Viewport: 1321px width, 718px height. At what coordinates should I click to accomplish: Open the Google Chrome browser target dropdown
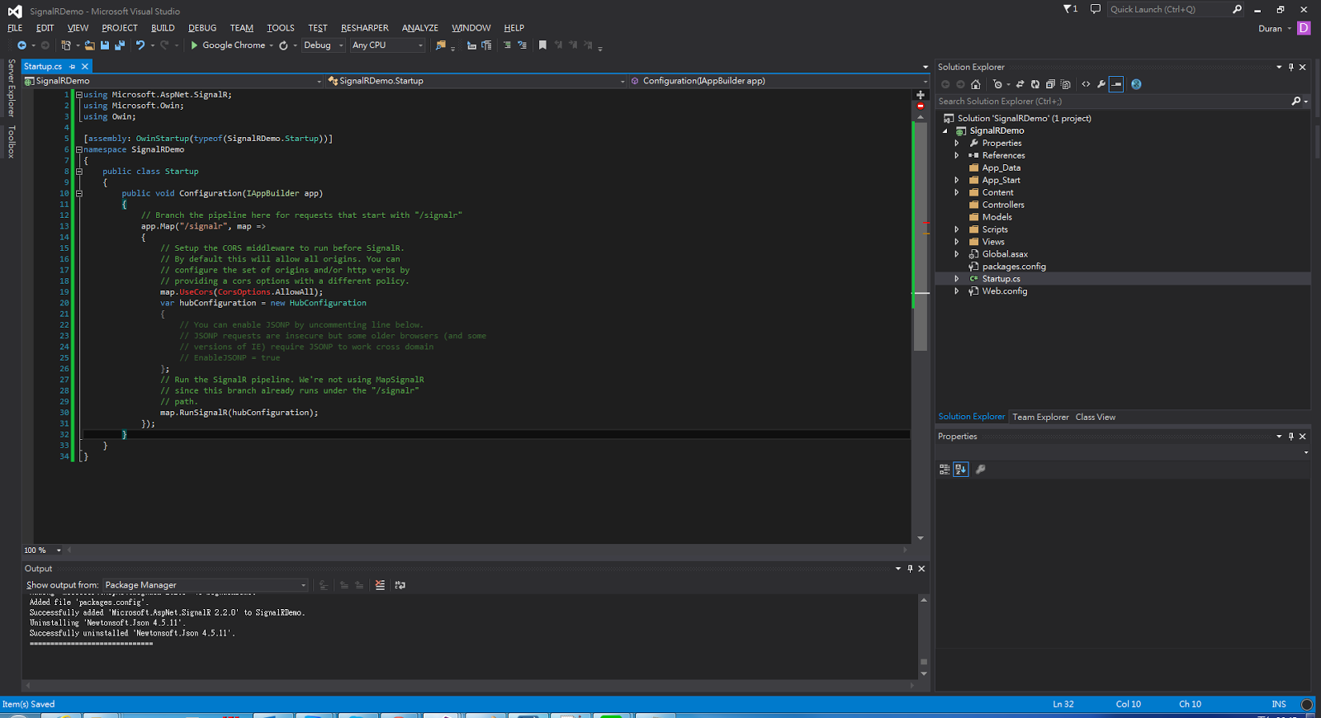click(271, 45)
